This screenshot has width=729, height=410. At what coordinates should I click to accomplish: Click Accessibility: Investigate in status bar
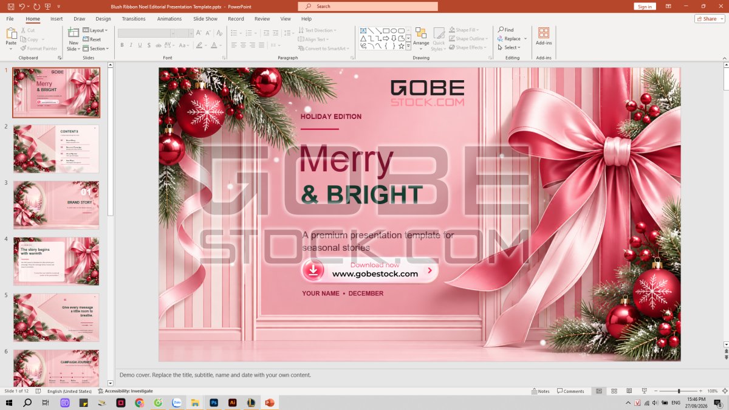(125, 391)
